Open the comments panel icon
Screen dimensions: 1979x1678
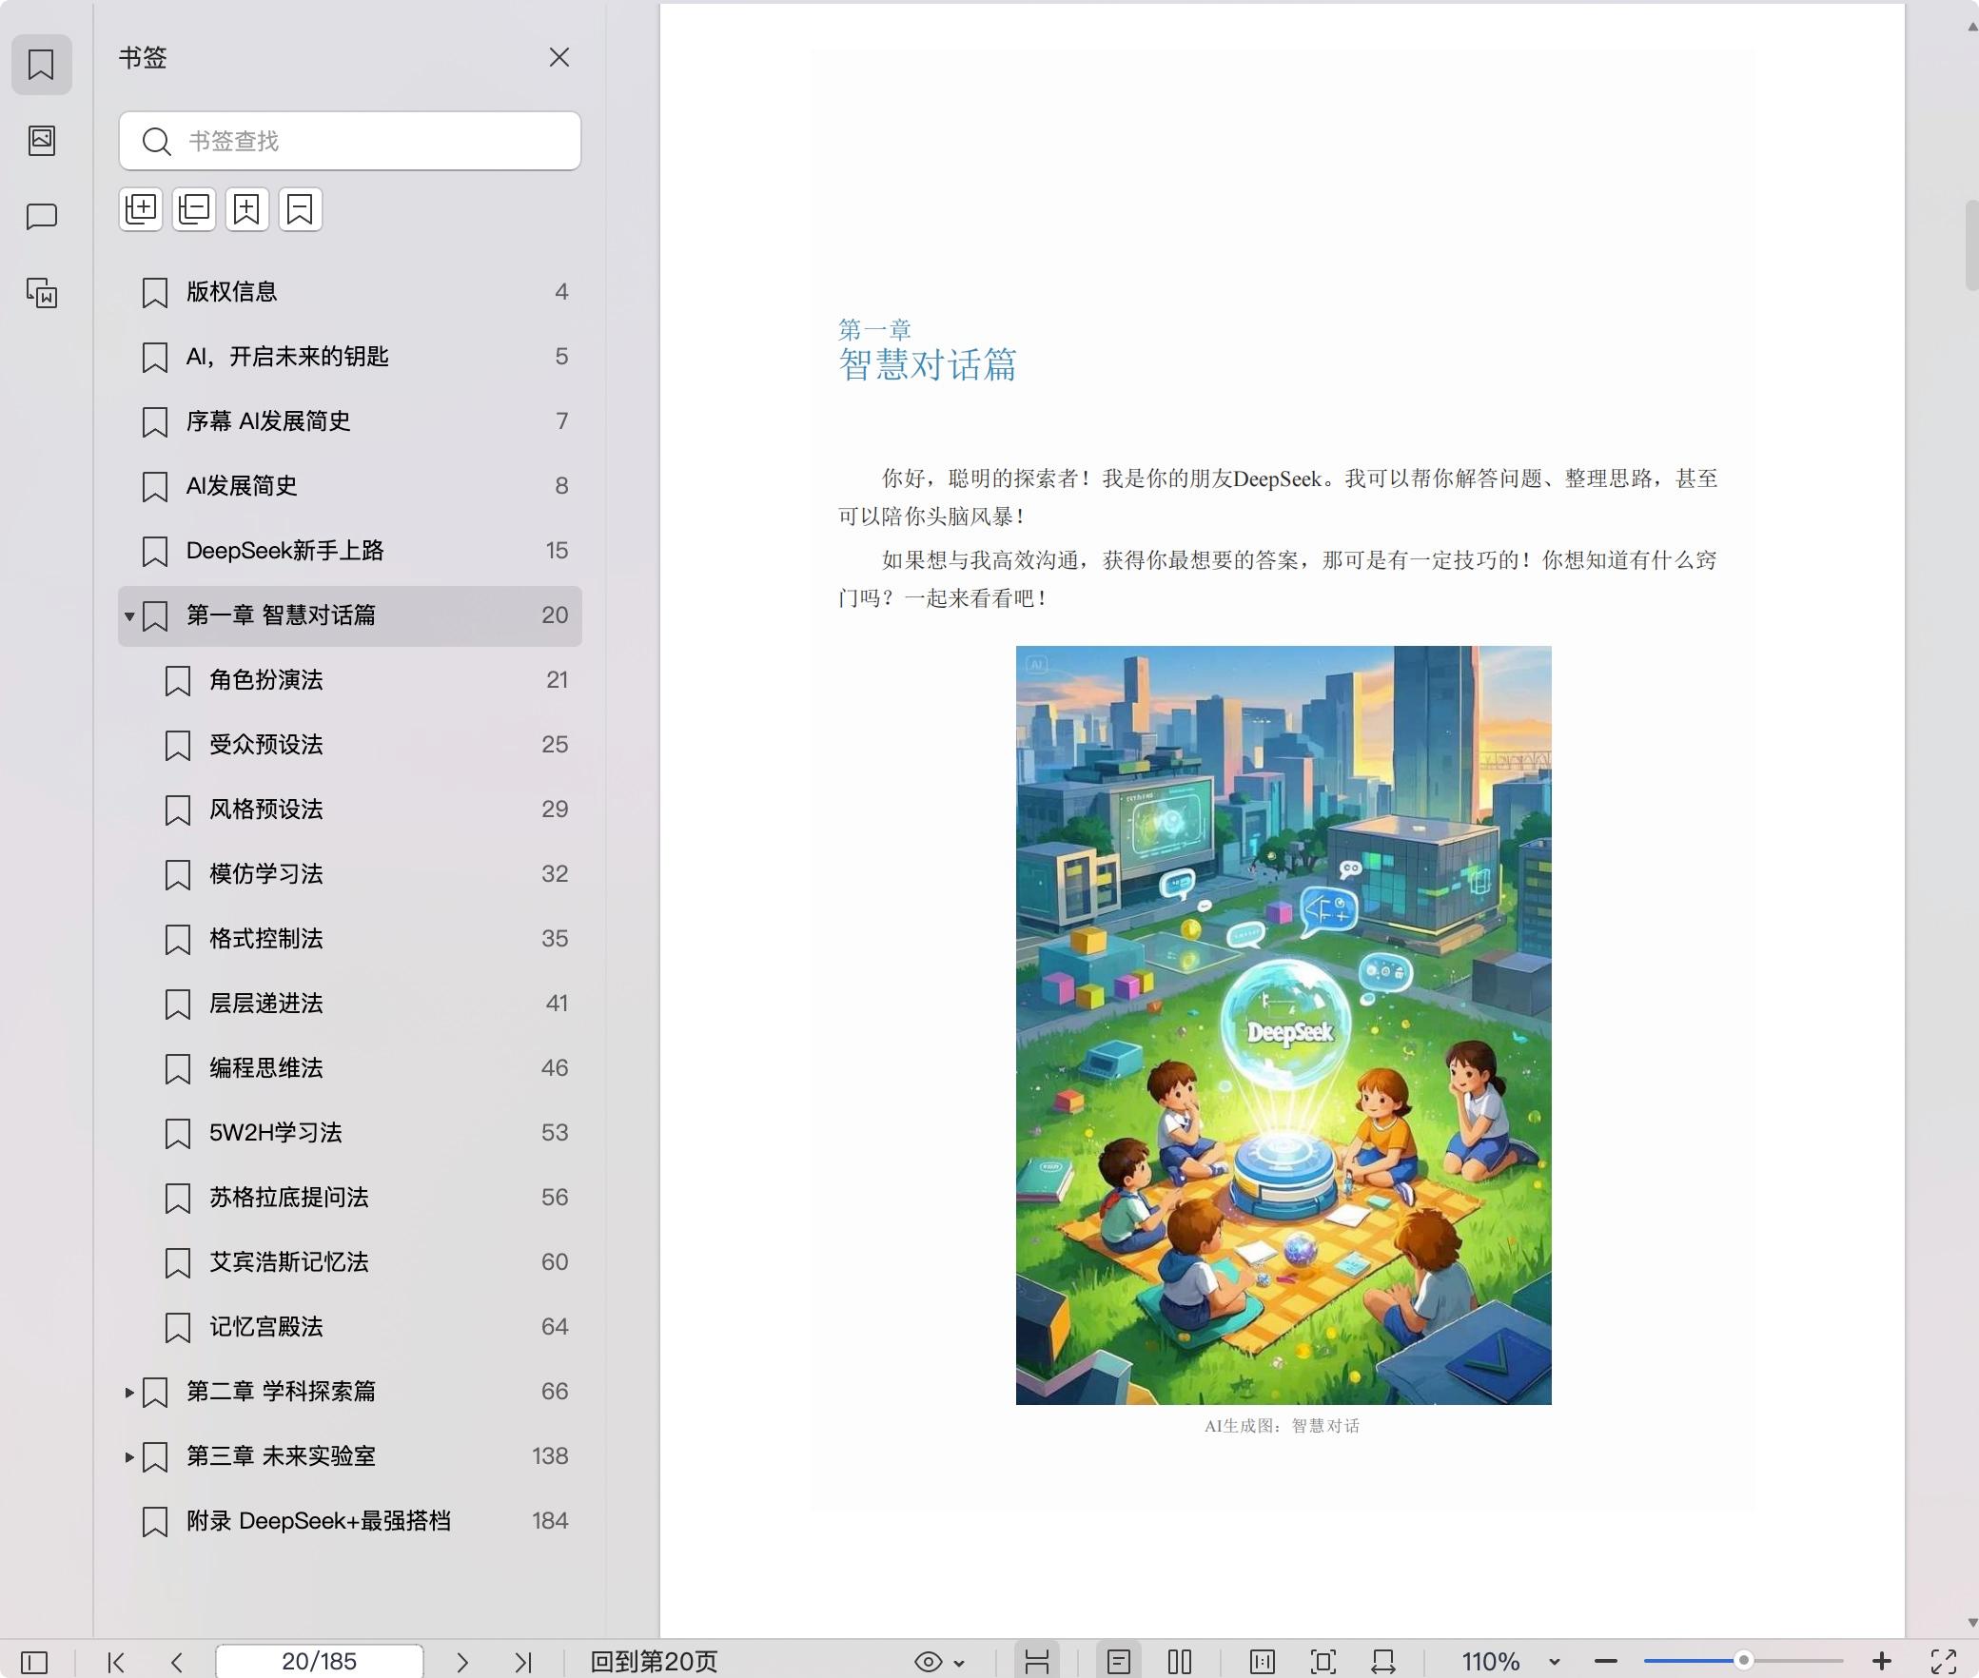coord(42,217)
